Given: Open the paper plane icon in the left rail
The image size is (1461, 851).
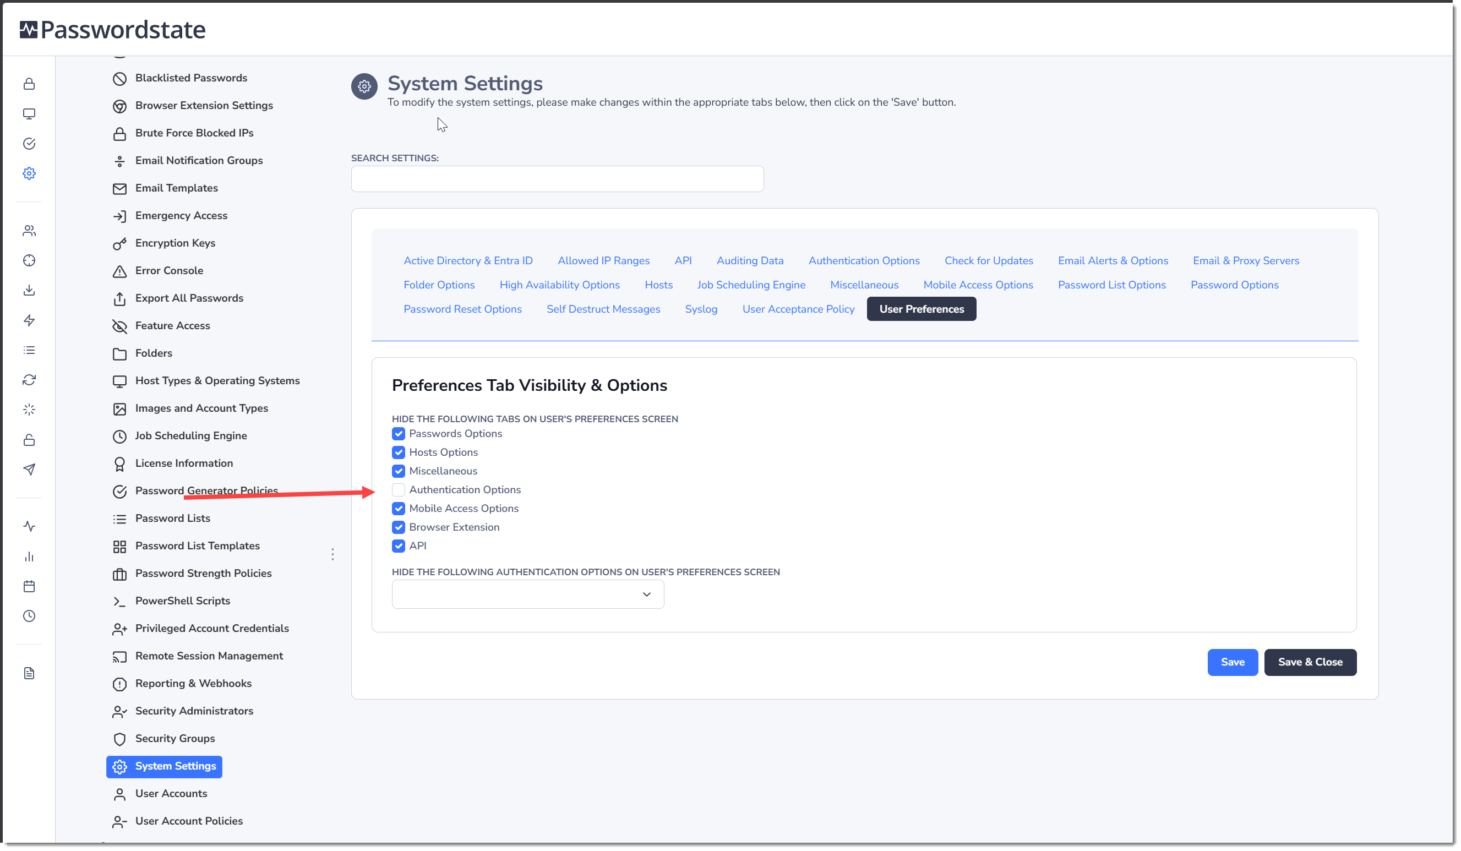Looking at the screenshot, I should pos(29,470).
